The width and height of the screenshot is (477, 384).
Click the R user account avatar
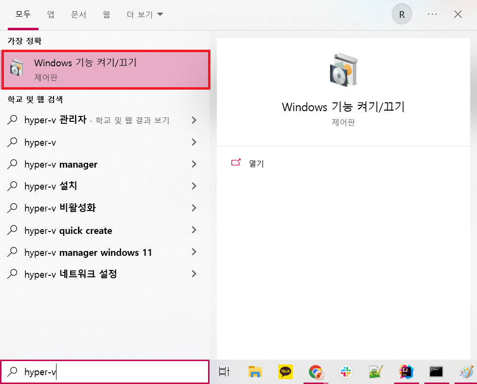click(x=402, y=14)
